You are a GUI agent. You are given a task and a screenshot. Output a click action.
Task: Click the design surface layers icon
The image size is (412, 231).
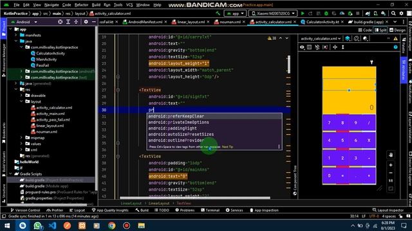[x=348, y=38]
